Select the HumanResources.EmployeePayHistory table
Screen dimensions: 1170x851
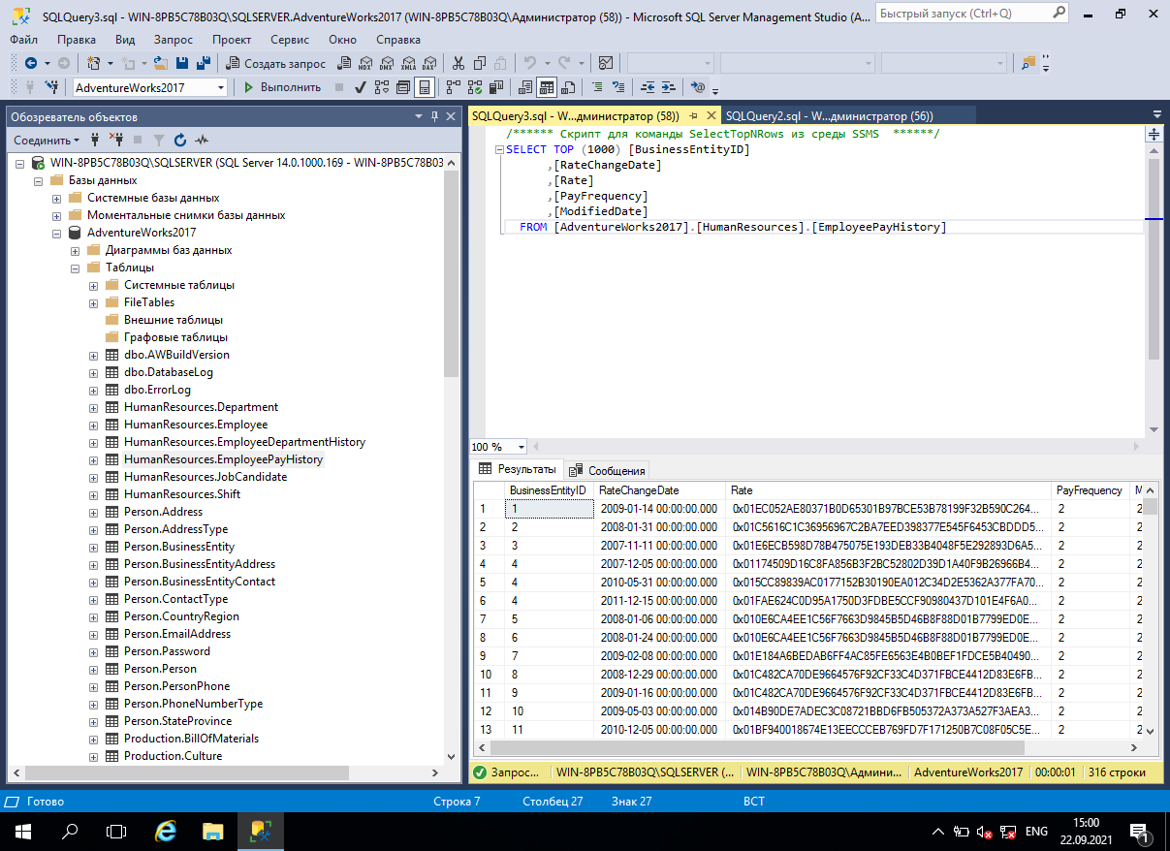[x=223, y=459]
